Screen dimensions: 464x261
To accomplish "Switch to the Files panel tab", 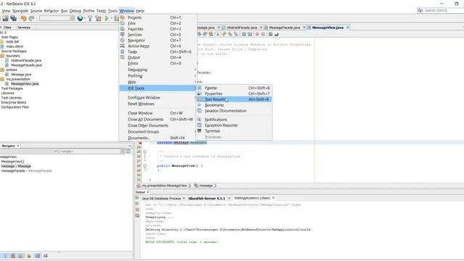I will click(x=8, y=28).
